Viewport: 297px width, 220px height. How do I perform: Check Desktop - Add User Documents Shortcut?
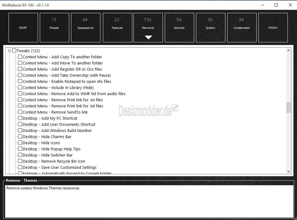pyautogui.click(x=20, y=124)
